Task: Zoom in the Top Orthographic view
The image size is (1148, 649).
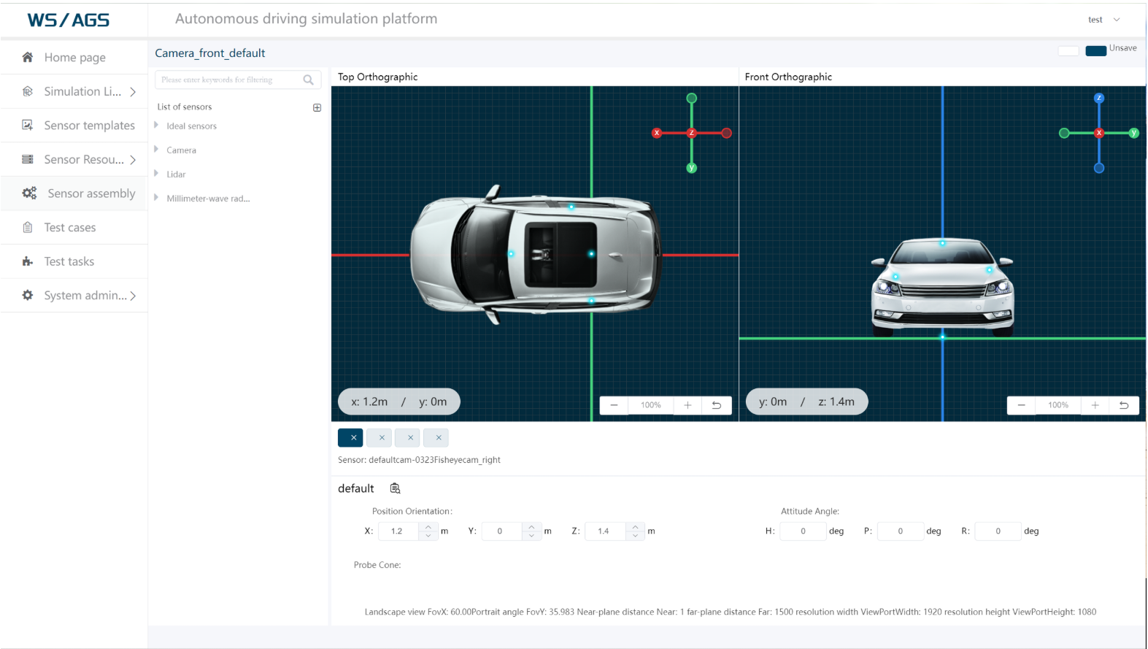Action: point(687,405)
